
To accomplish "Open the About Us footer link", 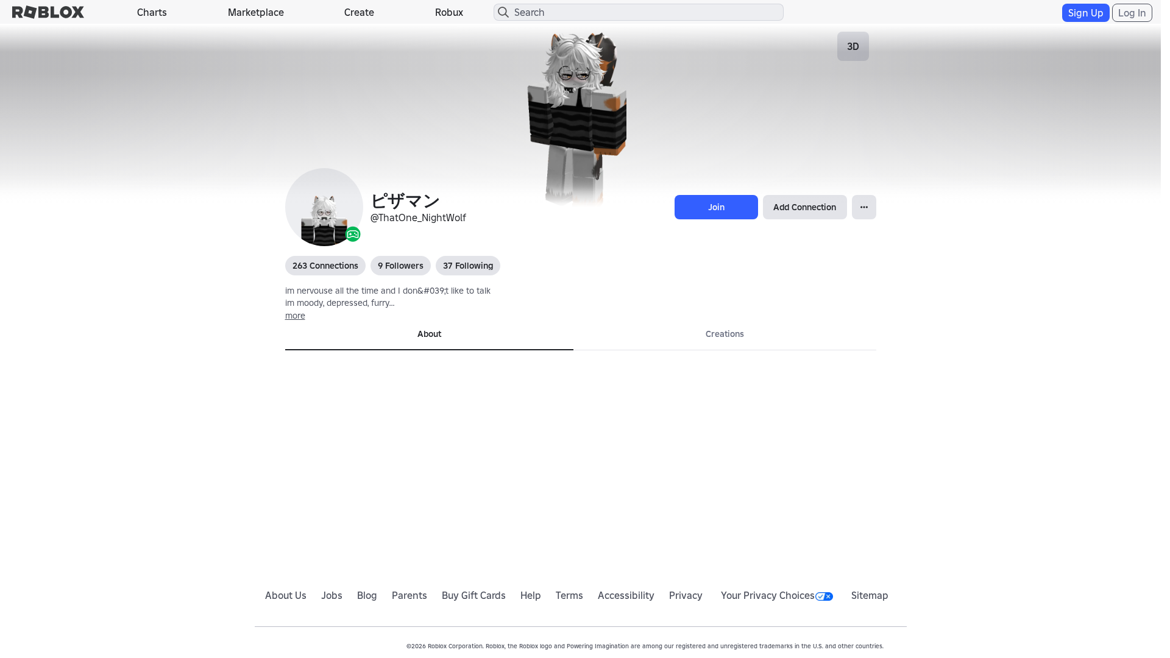I will (x=286, y=596).
